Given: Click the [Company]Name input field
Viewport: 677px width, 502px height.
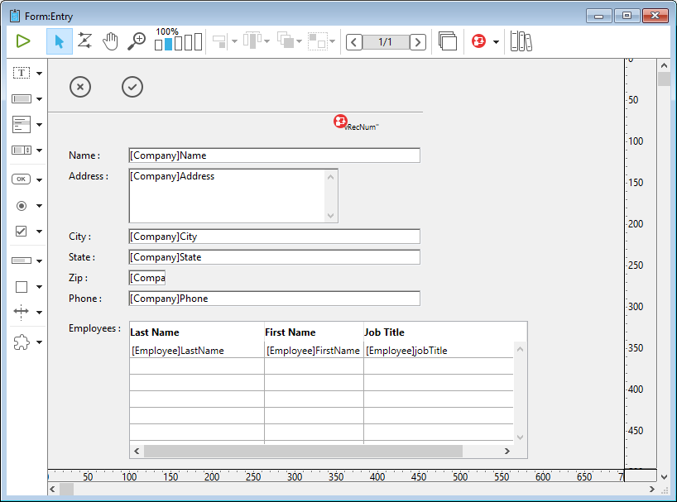Looking at the screenshot, I should click(274, 155).
